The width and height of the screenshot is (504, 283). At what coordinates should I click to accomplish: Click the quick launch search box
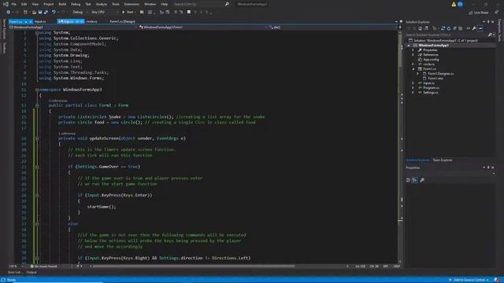coord(201,4)
